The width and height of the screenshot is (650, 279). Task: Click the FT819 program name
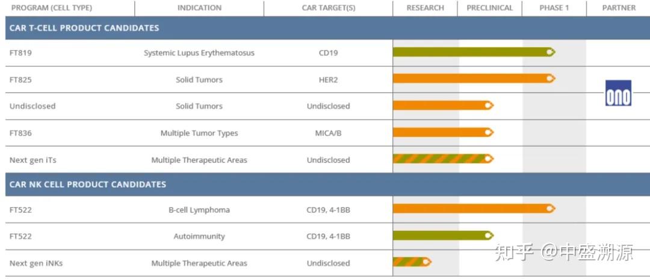coord(20,53)
